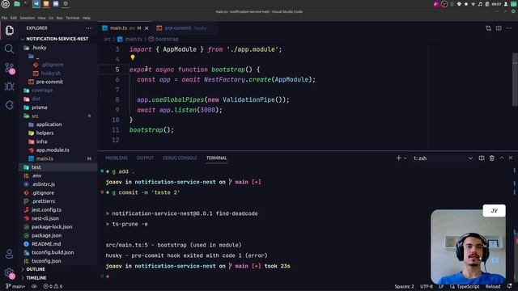Switch to the pre-commit editor tab

[x=185, y=28]
